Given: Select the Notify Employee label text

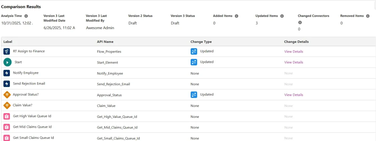Looking at the screenshot, I should (26, 73).
